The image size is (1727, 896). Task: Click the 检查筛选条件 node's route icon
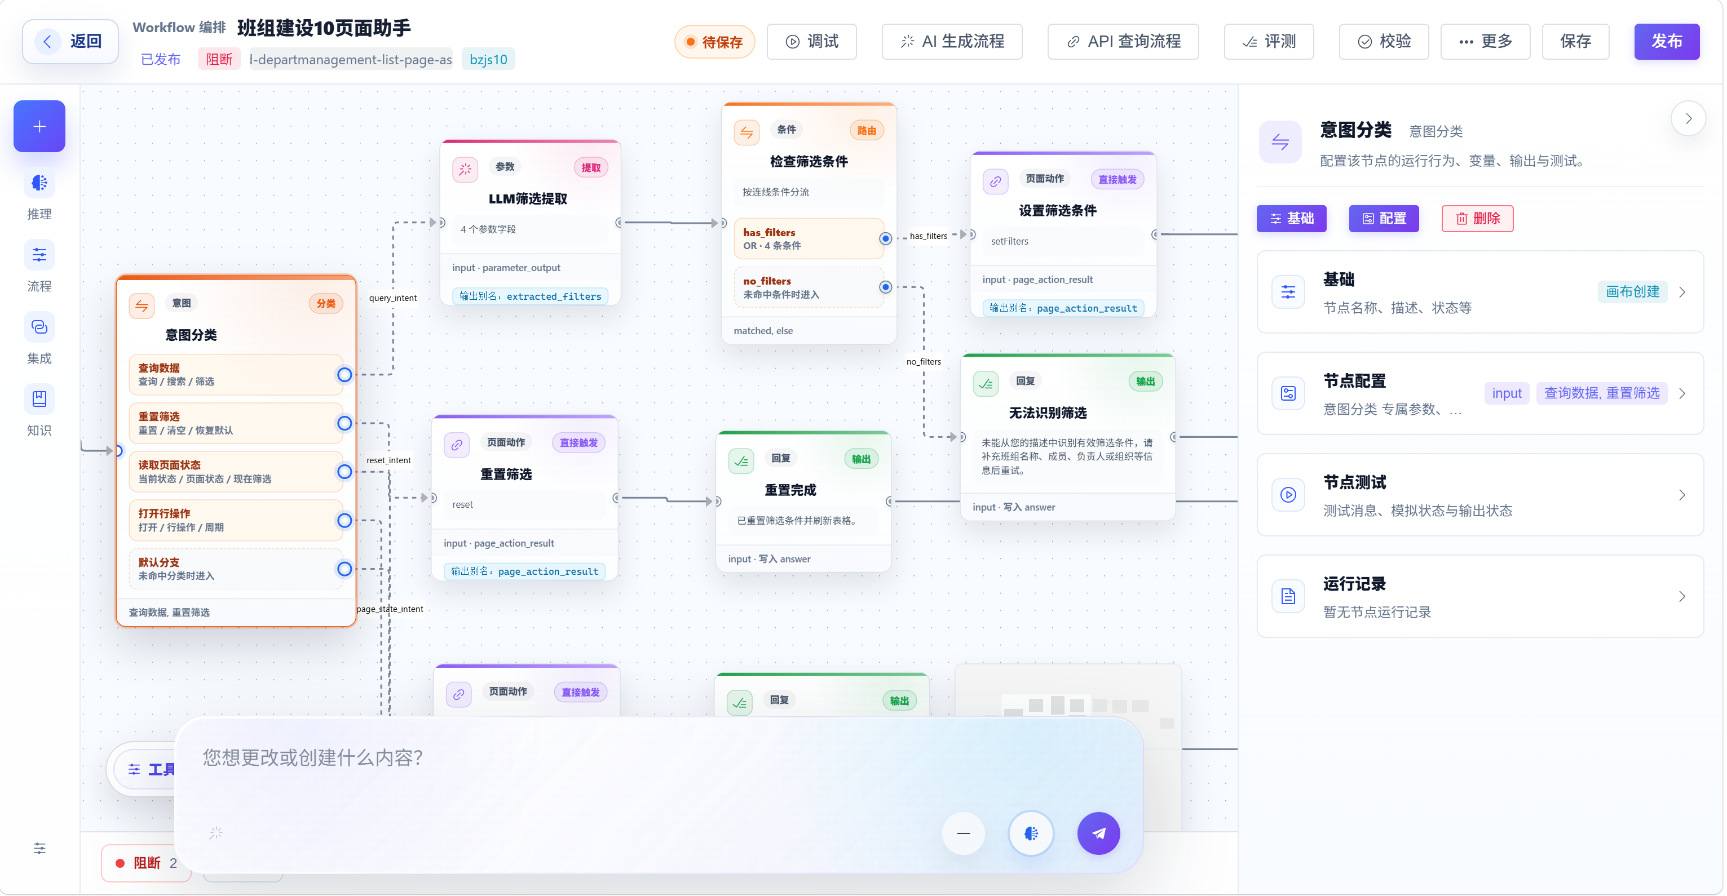pos(746,132)
